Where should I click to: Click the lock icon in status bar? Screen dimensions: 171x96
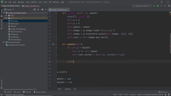165,95
